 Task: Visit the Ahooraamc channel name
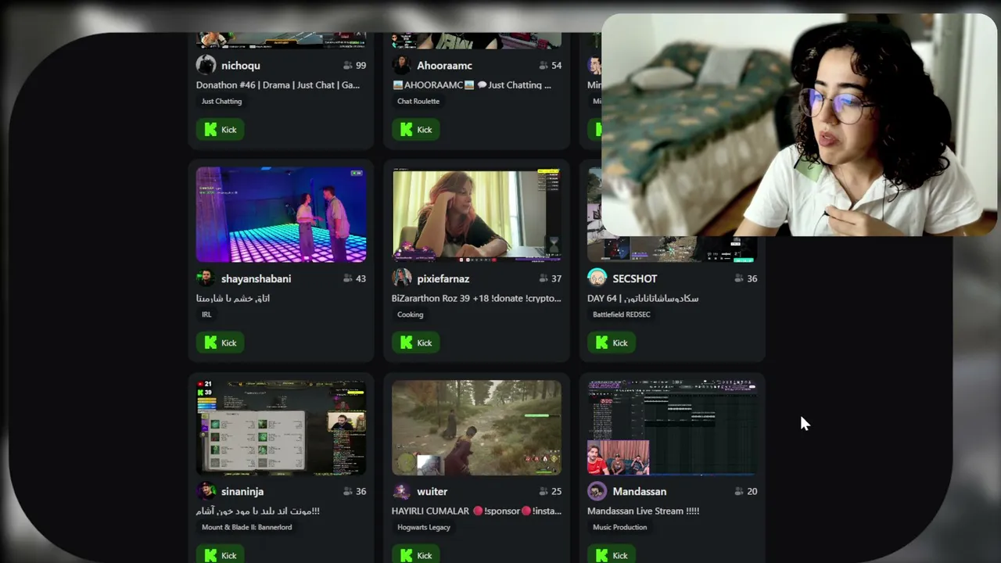[x=444, y=66]
